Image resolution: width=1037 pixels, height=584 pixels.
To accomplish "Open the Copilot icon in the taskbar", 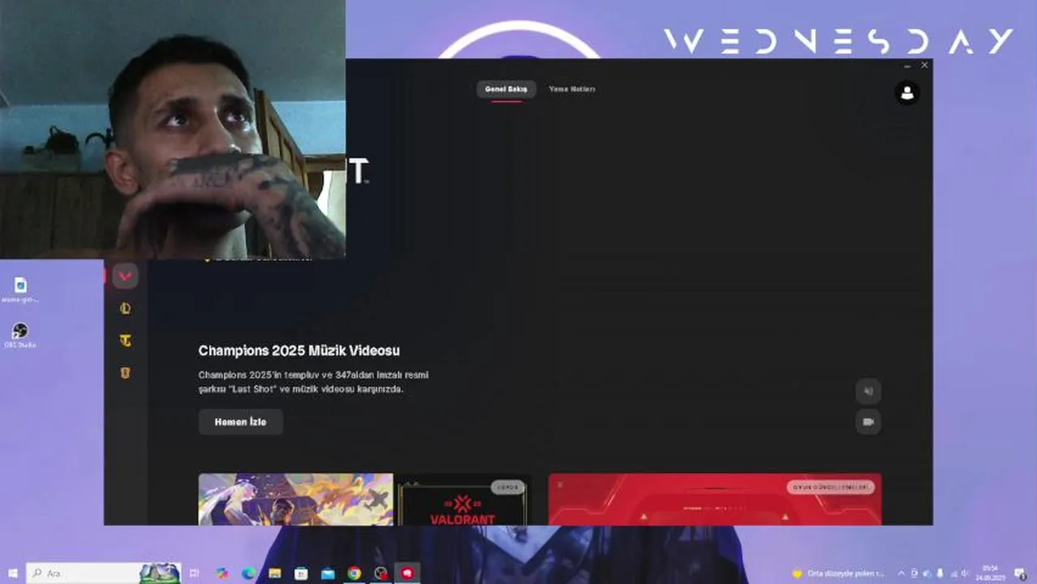I will point(222,573).
